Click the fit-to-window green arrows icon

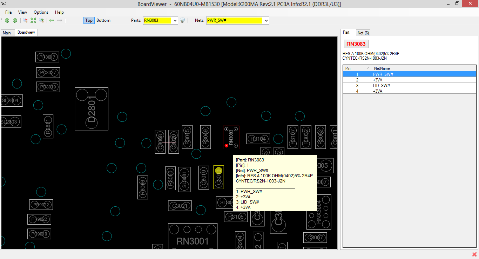click(x=33, y=20)
